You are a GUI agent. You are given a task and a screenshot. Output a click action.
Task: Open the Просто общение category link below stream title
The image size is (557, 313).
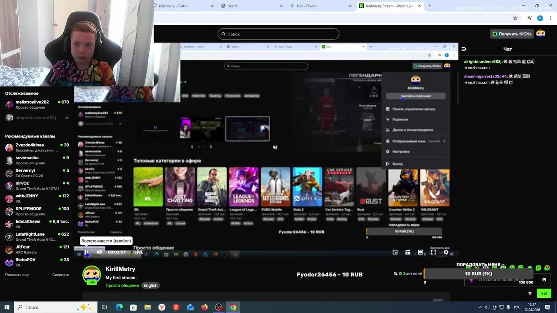click(122, 286)
